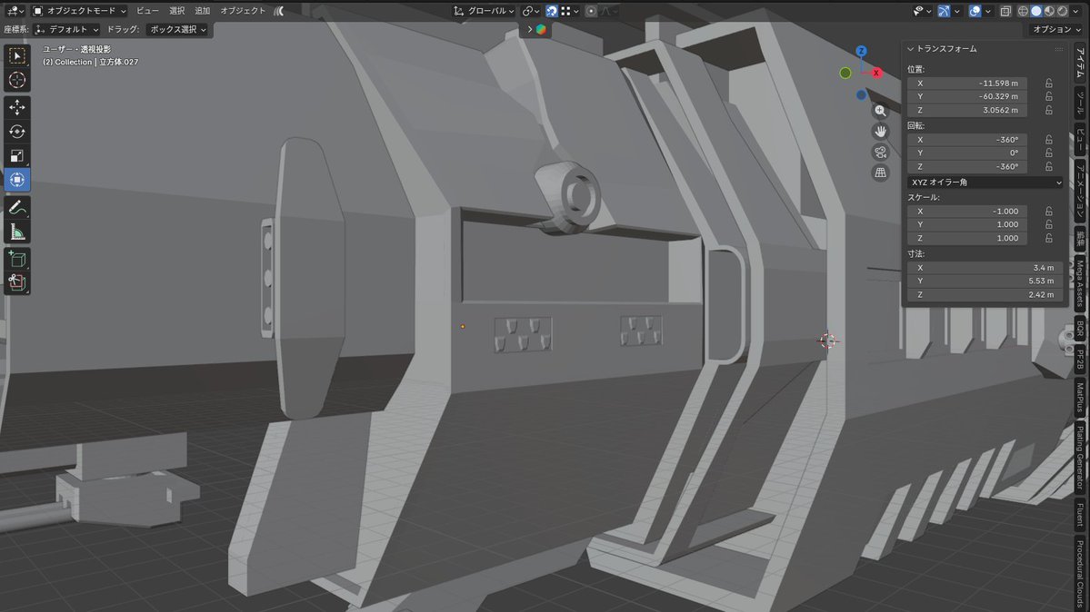
Task: Toggle location X lock
Action: click(x=1049, y=84)
